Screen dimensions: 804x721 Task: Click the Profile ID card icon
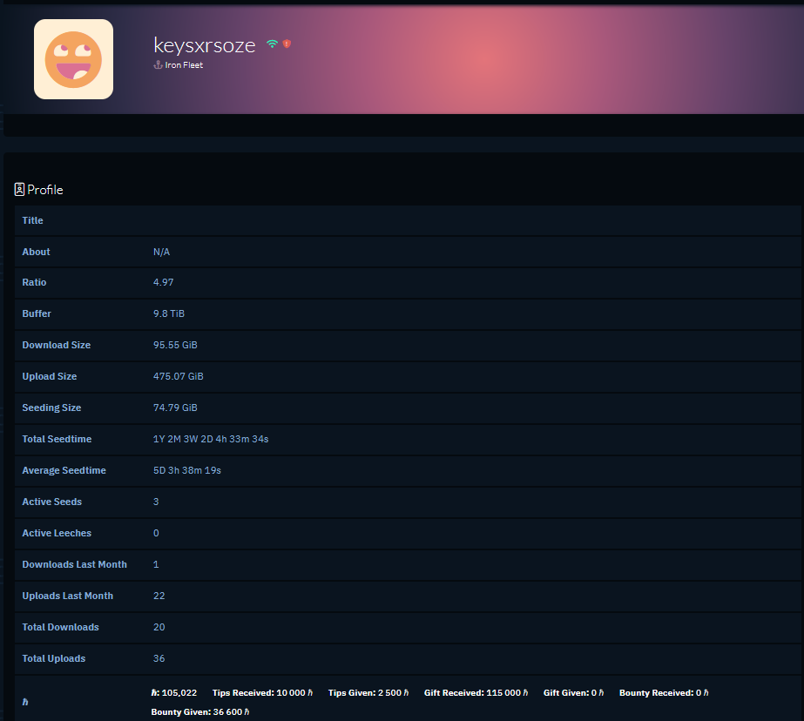pos(19,189)
